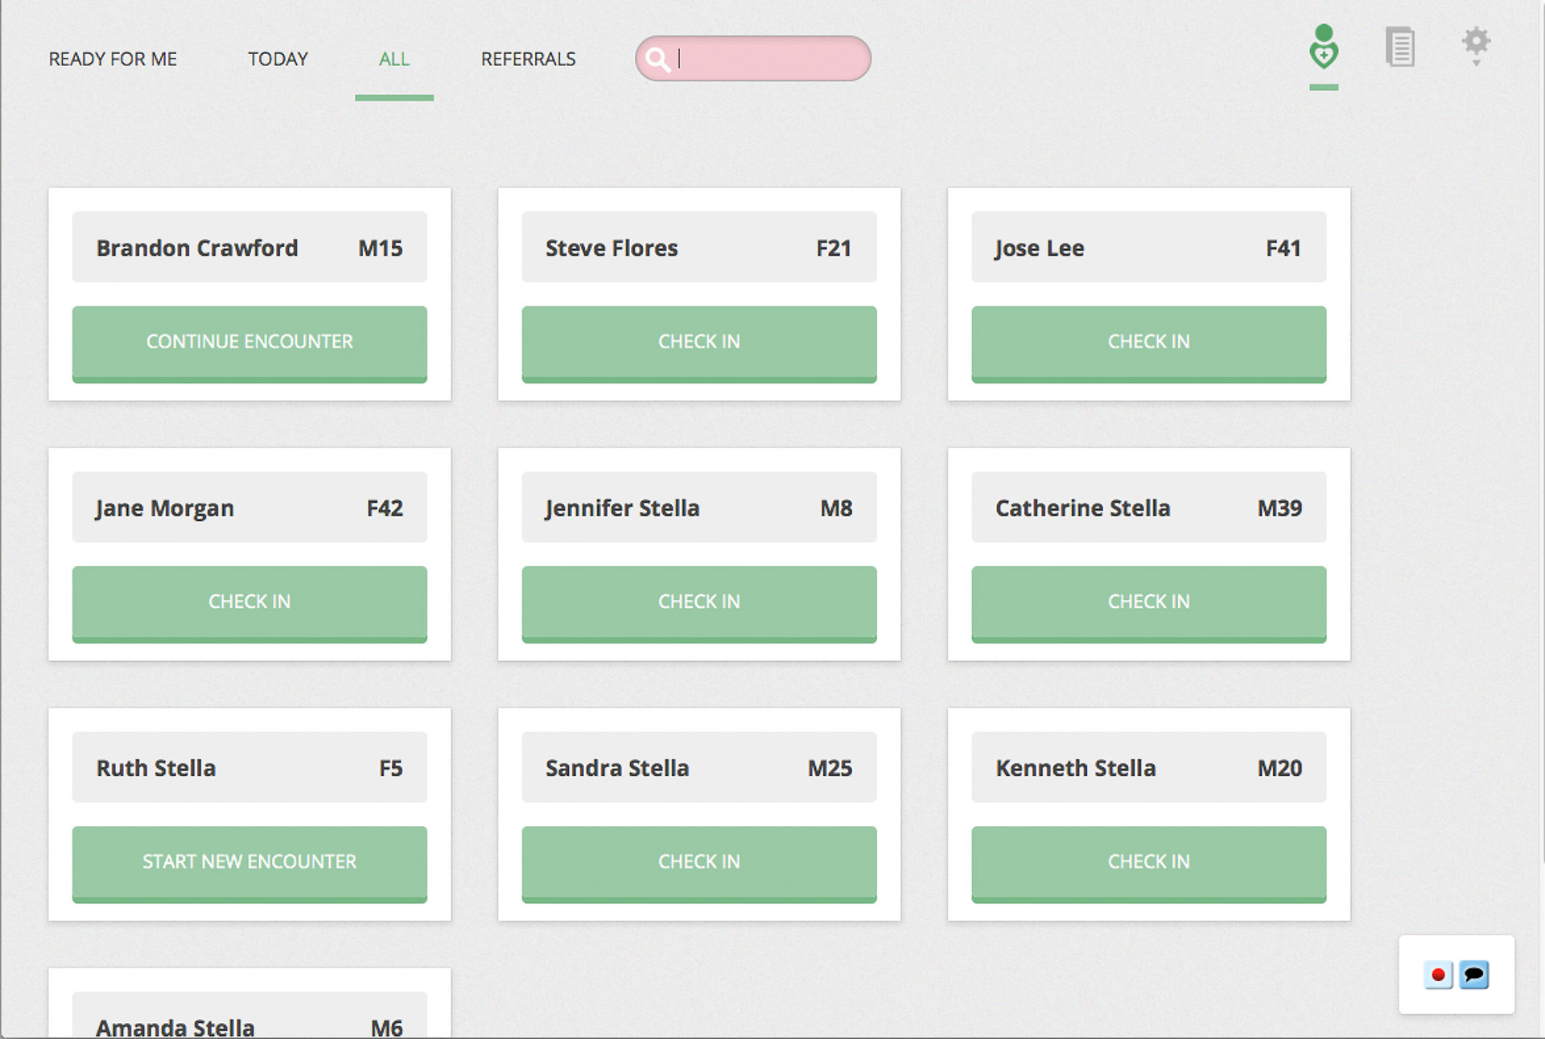Open the chat speech bubble icon
This screenshot has width=1545, height=1039.
click(1473, 975)
